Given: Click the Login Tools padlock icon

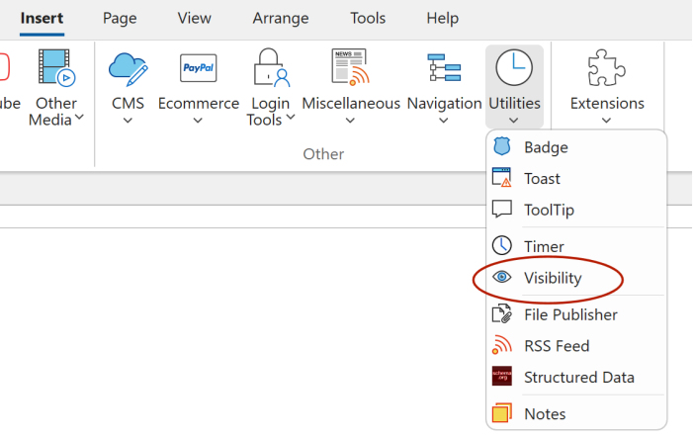Looking at the screenshot, I should [270, 69].
